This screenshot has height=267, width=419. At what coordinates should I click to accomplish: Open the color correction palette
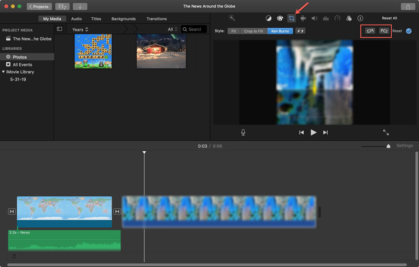point(280,18)
